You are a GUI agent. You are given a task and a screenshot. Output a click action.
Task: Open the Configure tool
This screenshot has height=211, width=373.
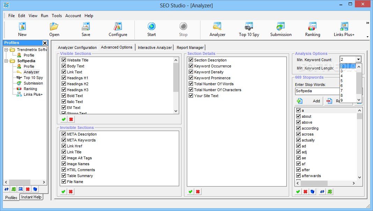[118, 29]
